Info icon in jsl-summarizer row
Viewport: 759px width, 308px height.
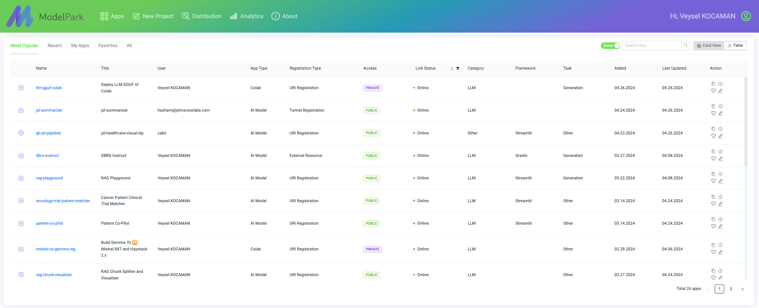click(721, 107)
